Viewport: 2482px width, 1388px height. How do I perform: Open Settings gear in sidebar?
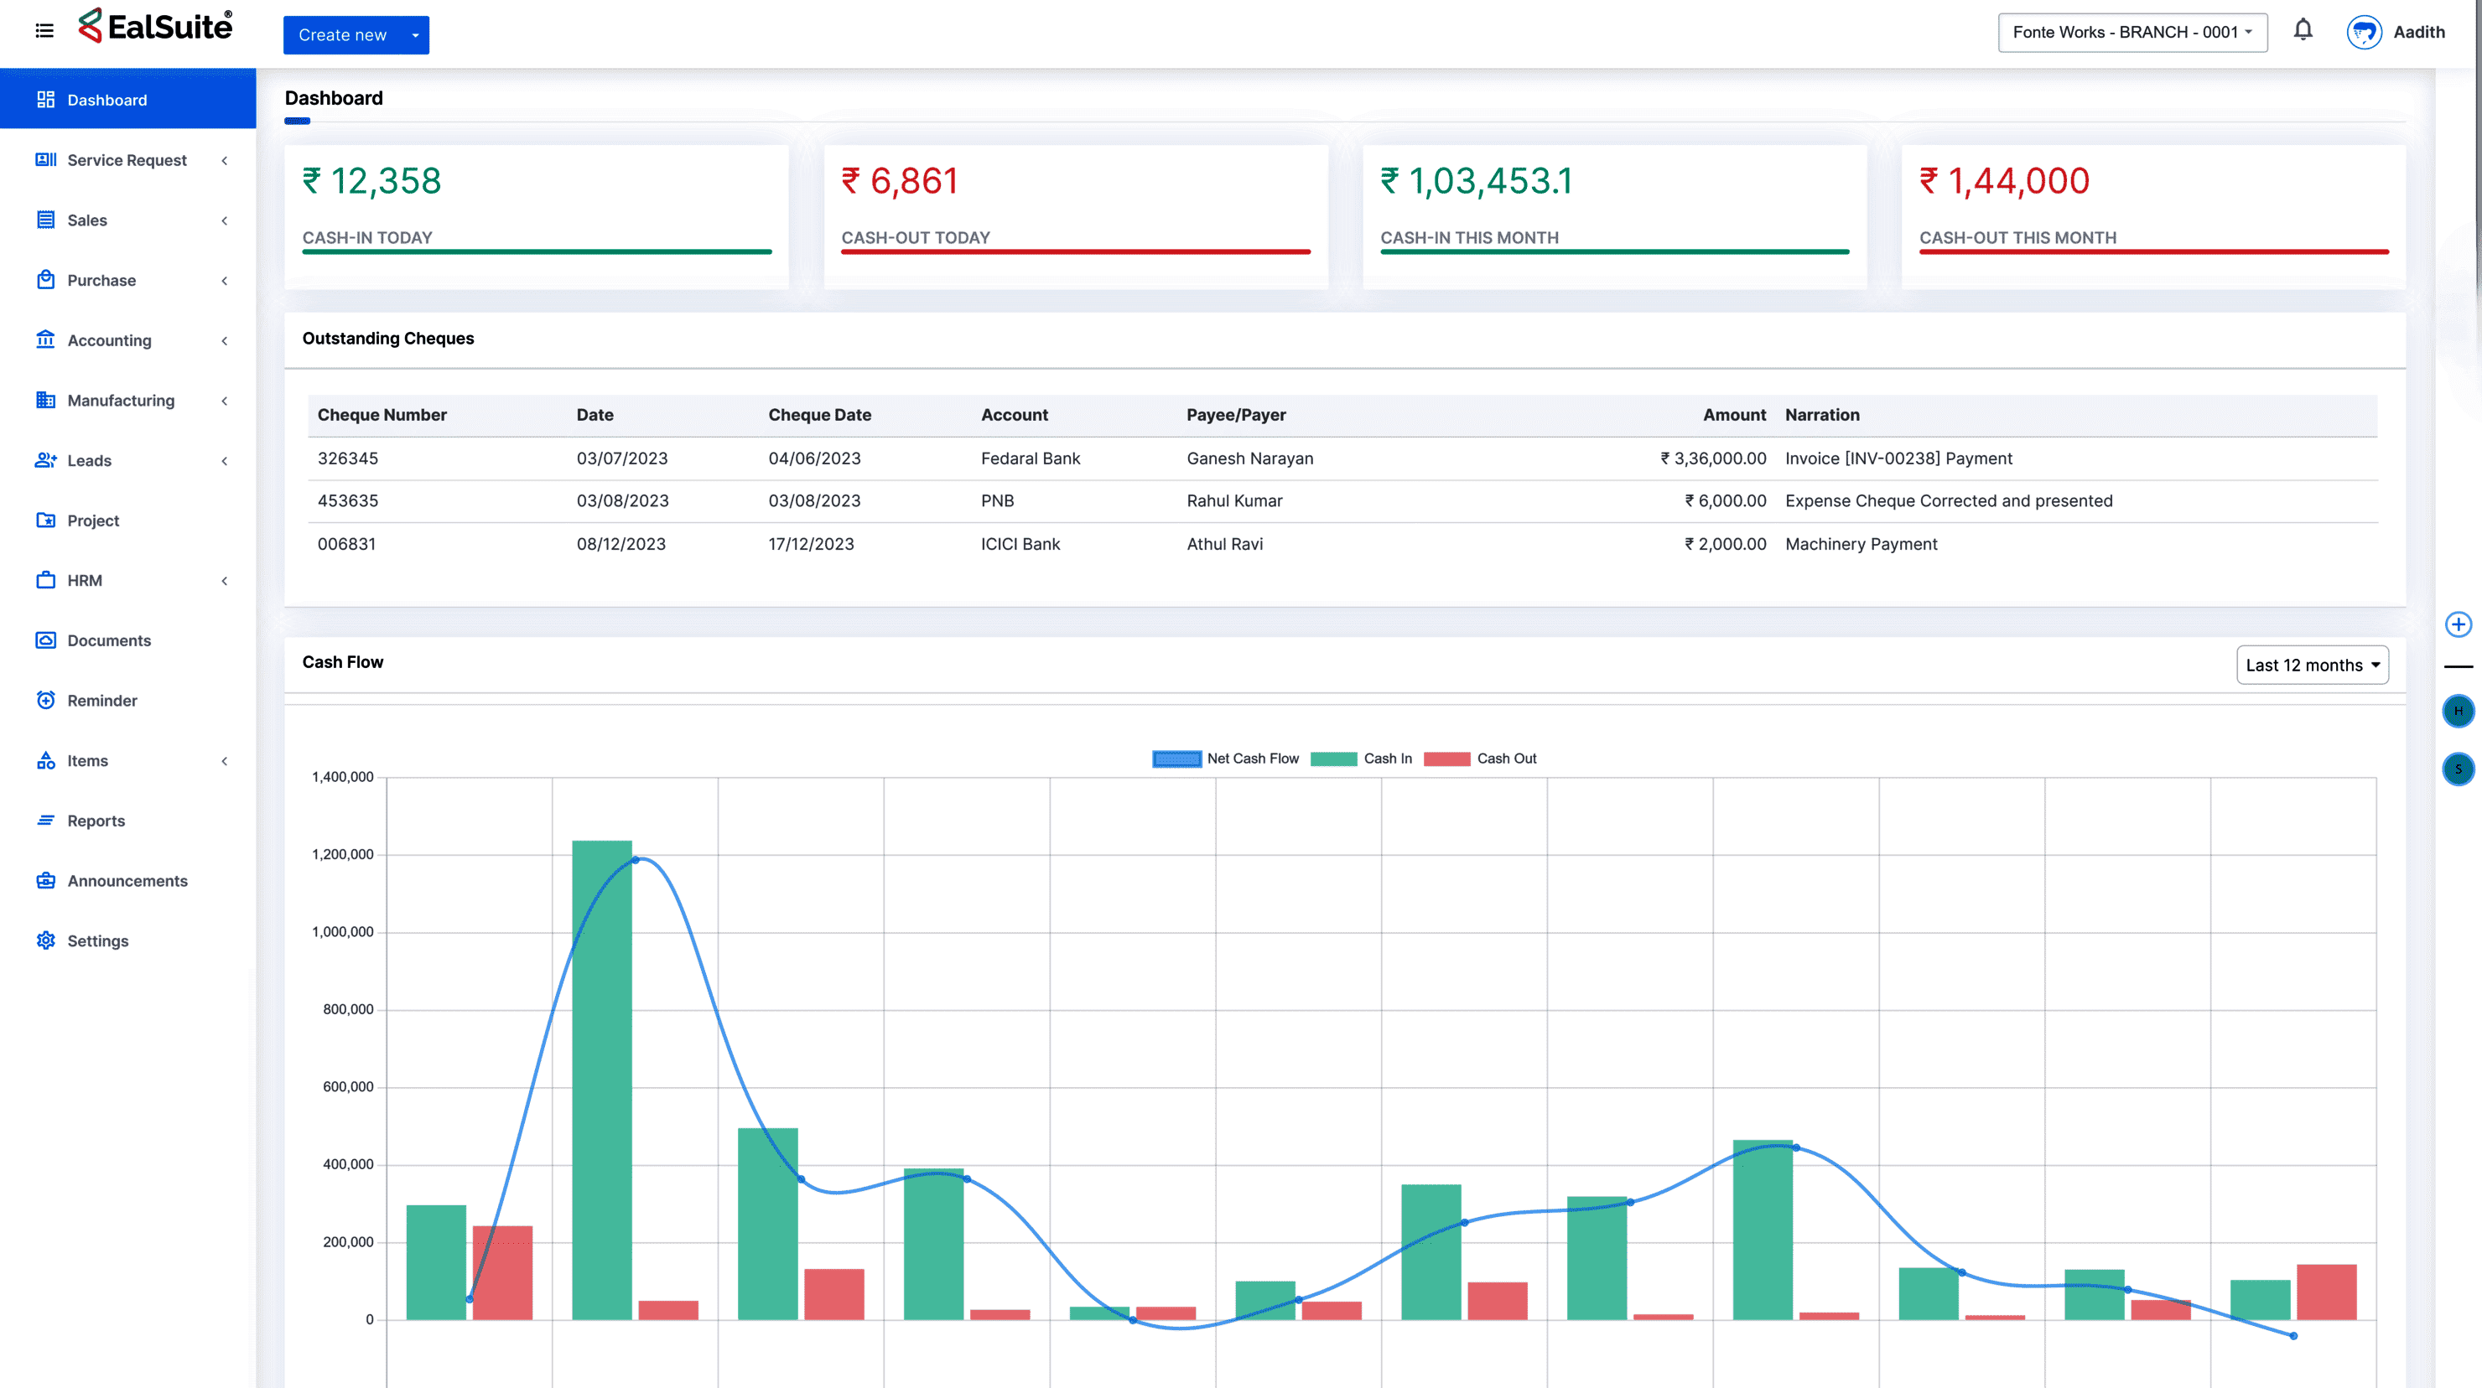pos(46,940)
